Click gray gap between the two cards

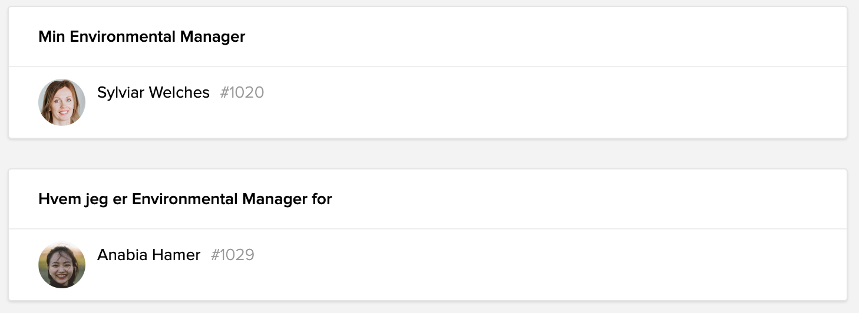pyautogui.click(x=428, y=154)
